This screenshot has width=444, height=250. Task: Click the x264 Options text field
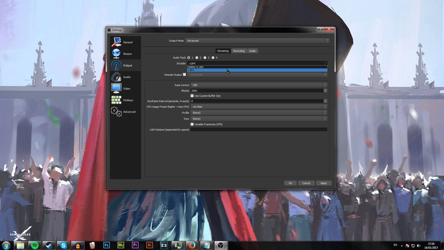[259, 130]
